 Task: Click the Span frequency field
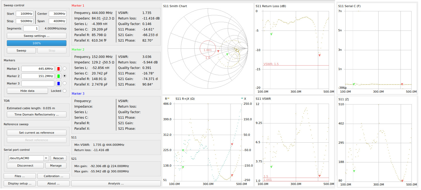(58, 21)
